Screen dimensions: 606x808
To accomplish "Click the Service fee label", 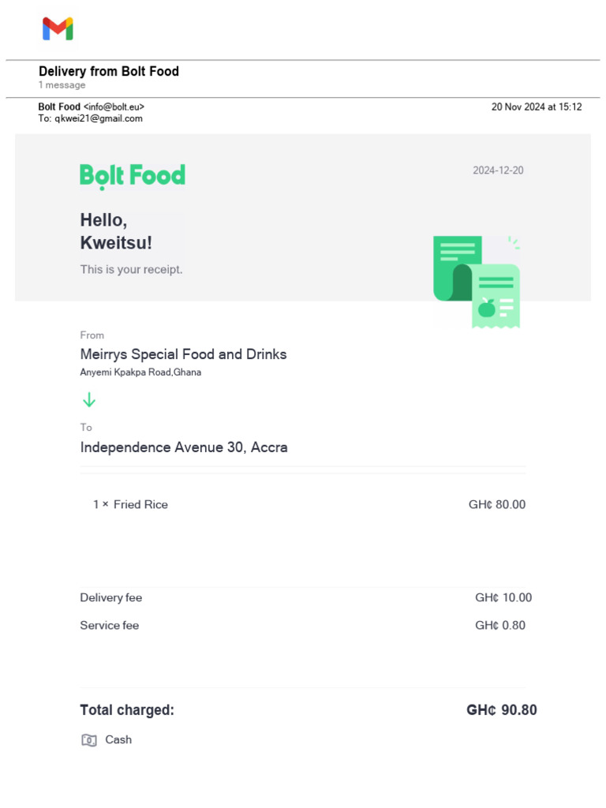I will point(110,625).
